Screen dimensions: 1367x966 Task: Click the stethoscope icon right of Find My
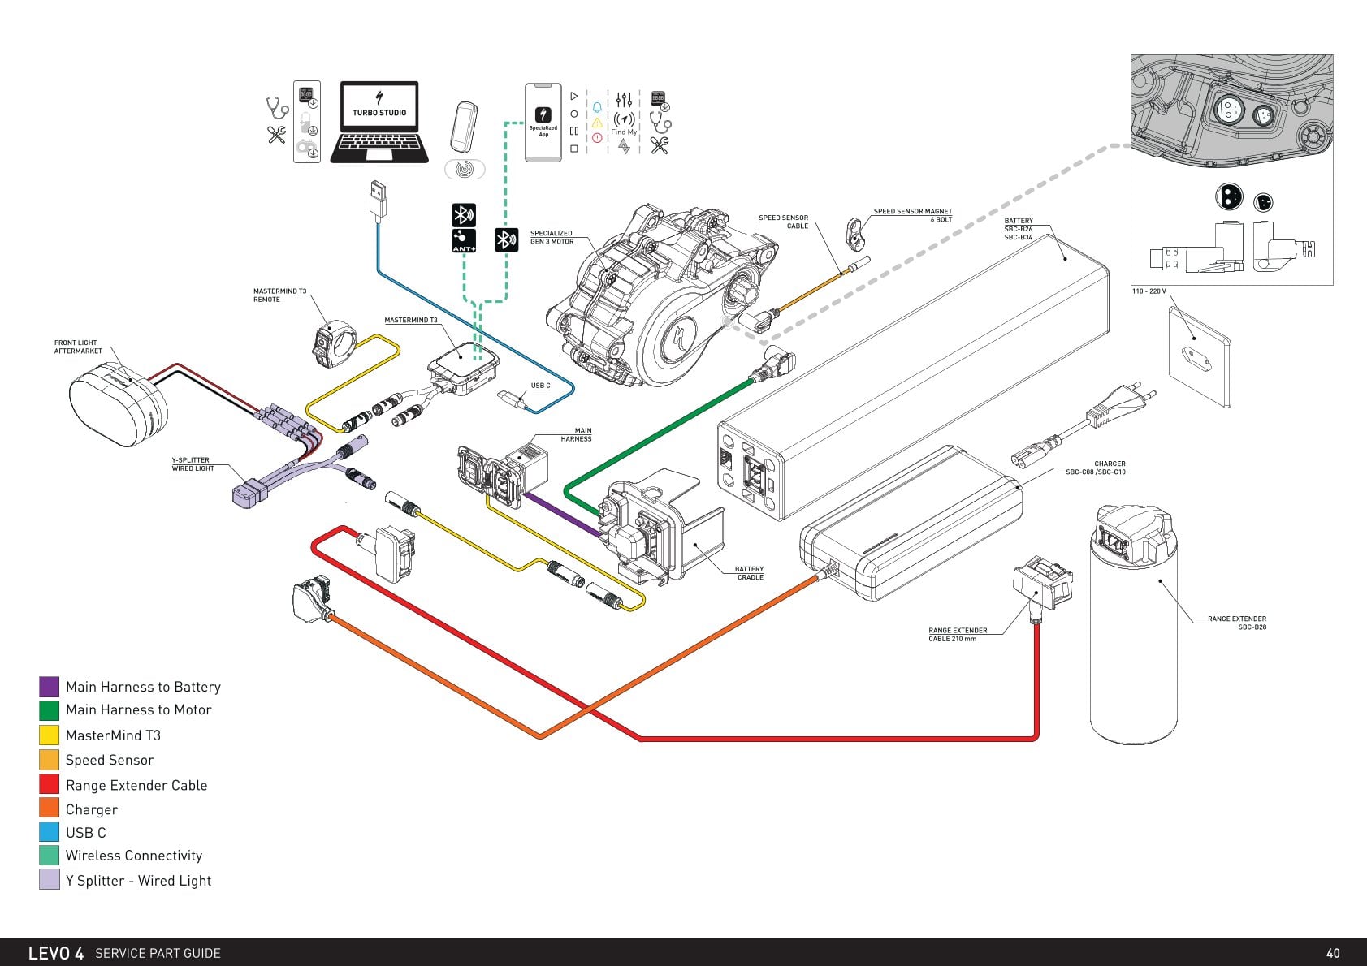point(660,123)
